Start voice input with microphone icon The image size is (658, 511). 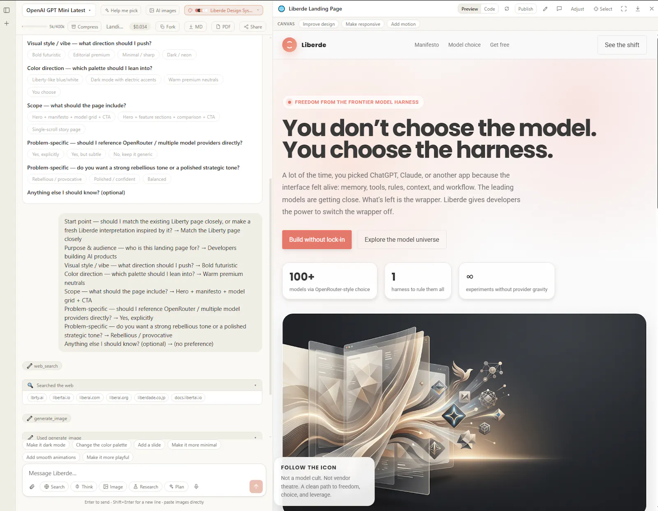point(196,487)
